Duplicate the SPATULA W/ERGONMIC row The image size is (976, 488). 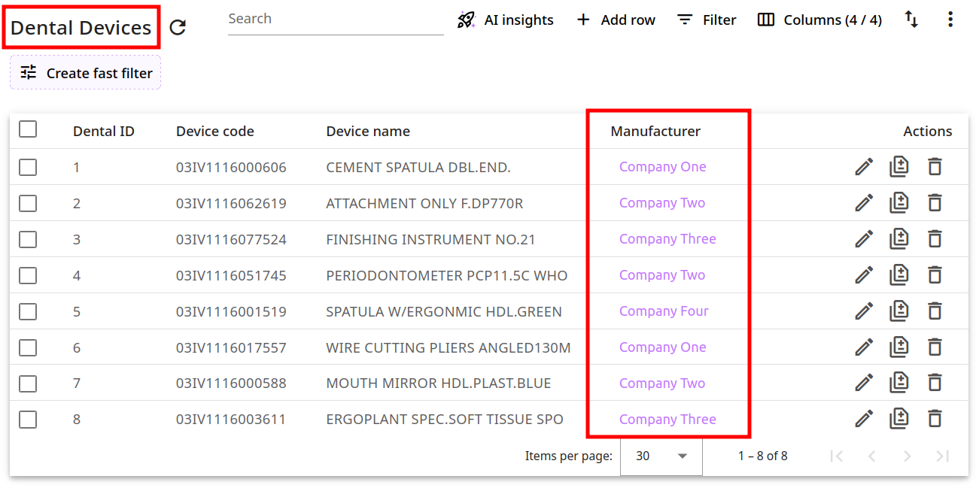pyautogui.click(x=899, y=311)
